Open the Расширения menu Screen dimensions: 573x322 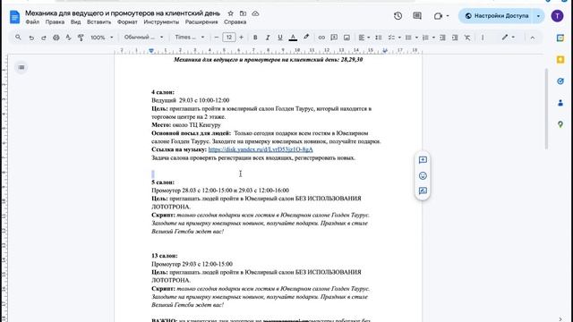click(x=201, y=21)
